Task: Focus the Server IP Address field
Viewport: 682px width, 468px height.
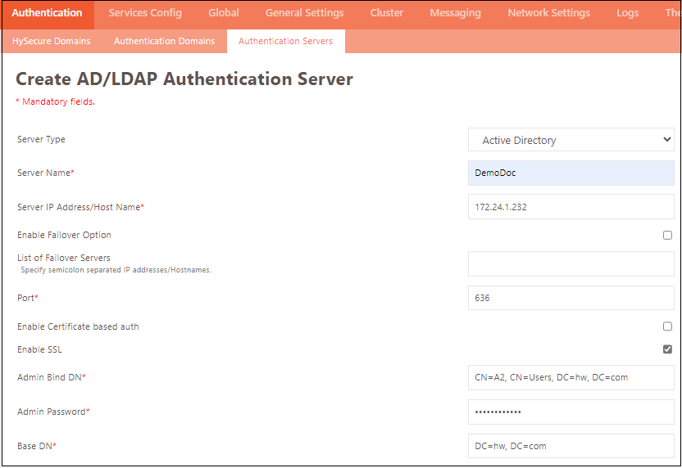Action: (571, 207)
